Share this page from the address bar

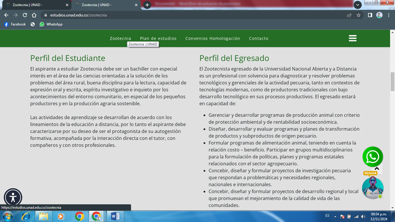[x=349, y=15]
